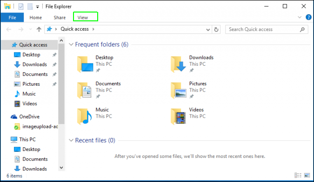314x182 pixels.
Task: Switch to the Home ribbon tab
Action: click(x=36, y=18)
